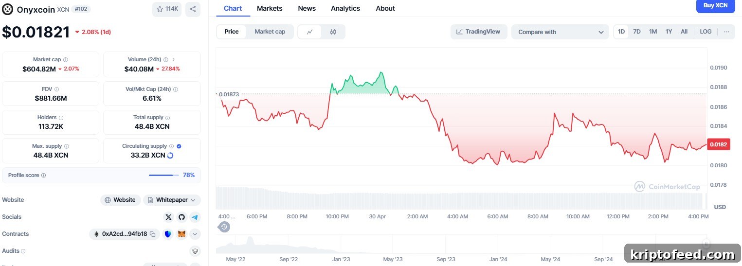742x266 pixels.
Task: Click Jan '23 on timeline navigator
Action: [x=341, y=259]
